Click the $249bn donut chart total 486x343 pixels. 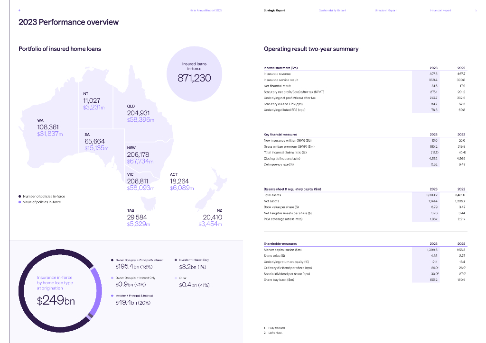(56, 300)
